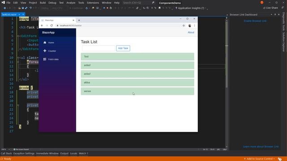Click the bookmark icon in the toolbar
Screen dimensions: 287x161
click(x=160, y=8)
